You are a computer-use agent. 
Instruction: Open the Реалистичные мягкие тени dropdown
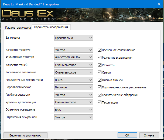tap(74, 80)
